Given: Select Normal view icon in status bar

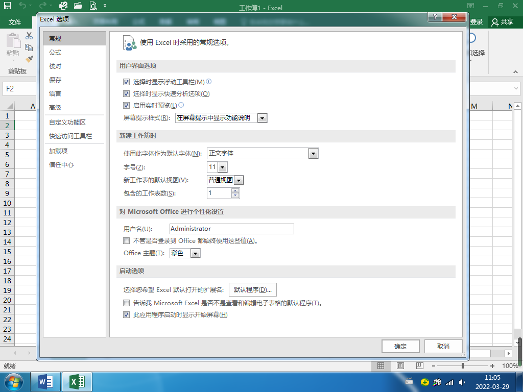Looking at the screenshot, I should click(381, 365).
